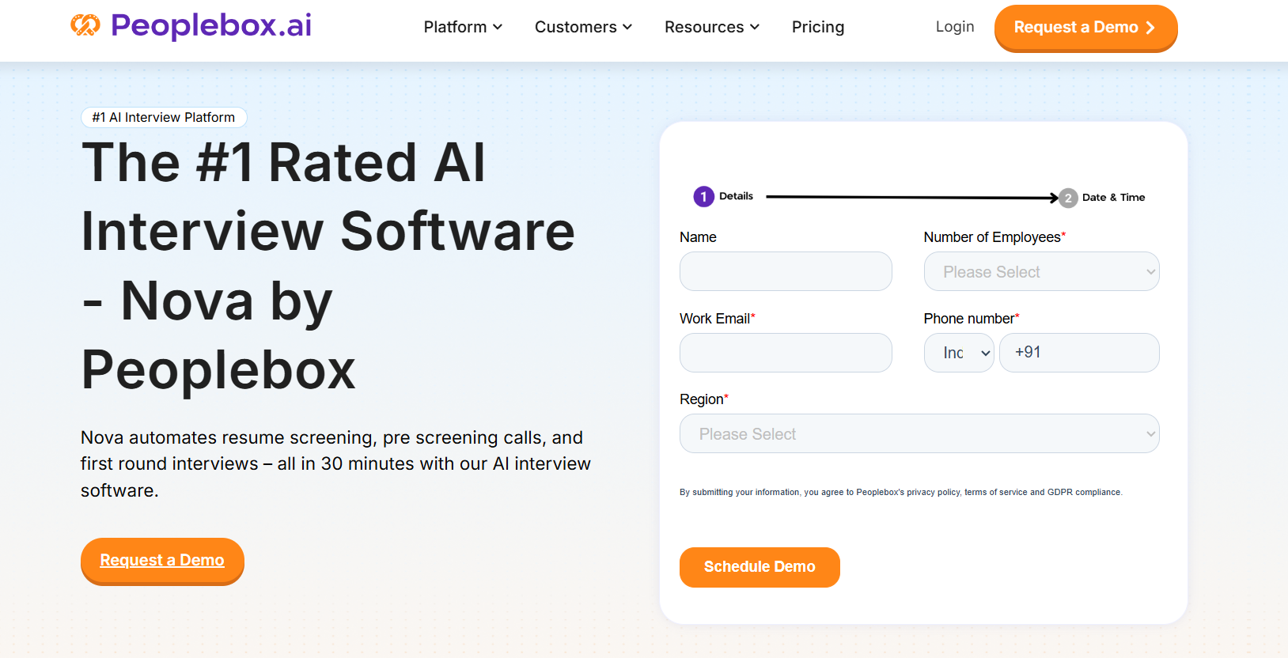Open the Number of Employees dropdown
The height and width of the screenshot is (658, 1288).
[1041, 271]
